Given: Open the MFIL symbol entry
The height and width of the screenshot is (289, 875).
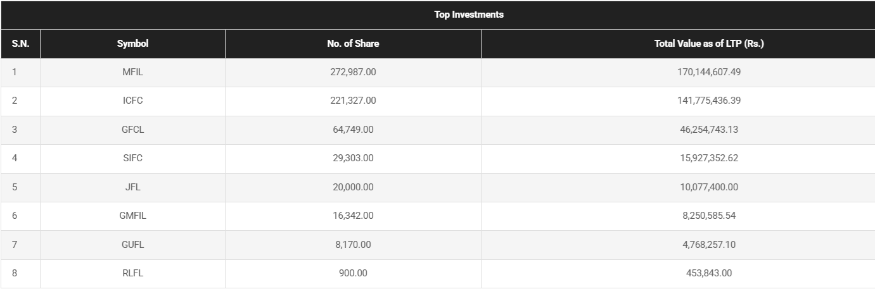Looking at the screenshot, I should pyautogui.click(x=132, y=72).
